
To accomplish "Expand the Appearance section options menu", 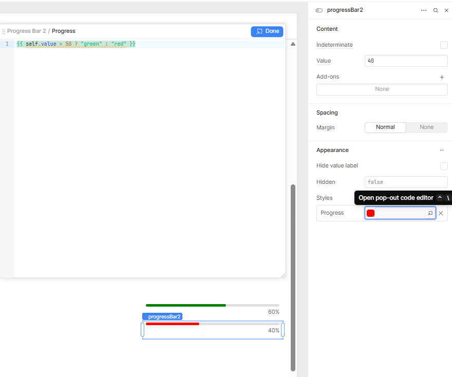I will click(x=442, y=150).
